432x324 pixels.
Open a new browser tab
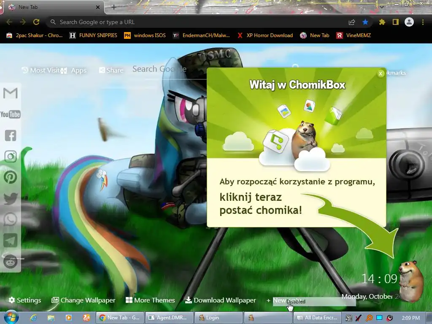coord(114,7)
